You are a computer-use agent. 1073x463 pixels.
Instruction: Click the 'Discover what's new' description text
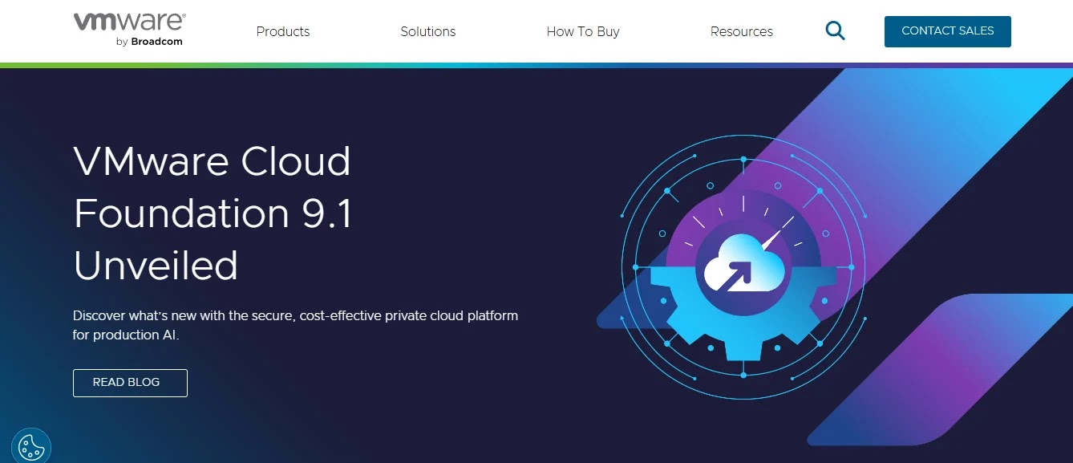[x=295, y=325]
